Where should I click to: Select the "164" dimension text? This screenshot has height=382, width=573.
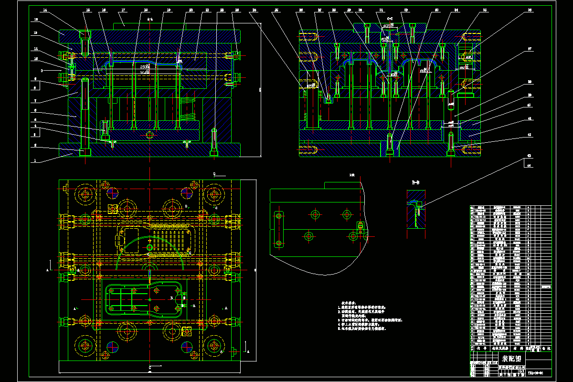[x=145, y=72]
